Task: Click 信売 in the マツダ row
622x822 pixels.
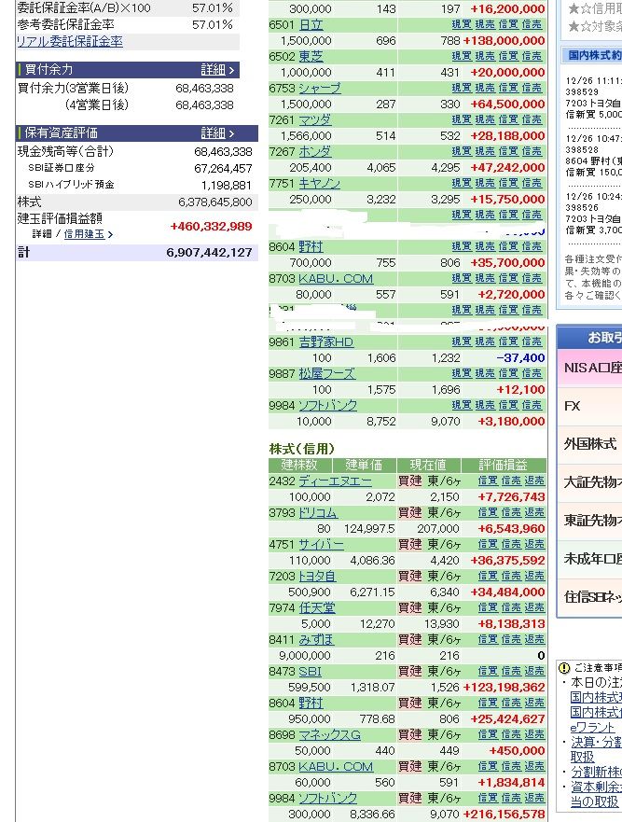Action: pyautogui.click(x=532, y=119)
